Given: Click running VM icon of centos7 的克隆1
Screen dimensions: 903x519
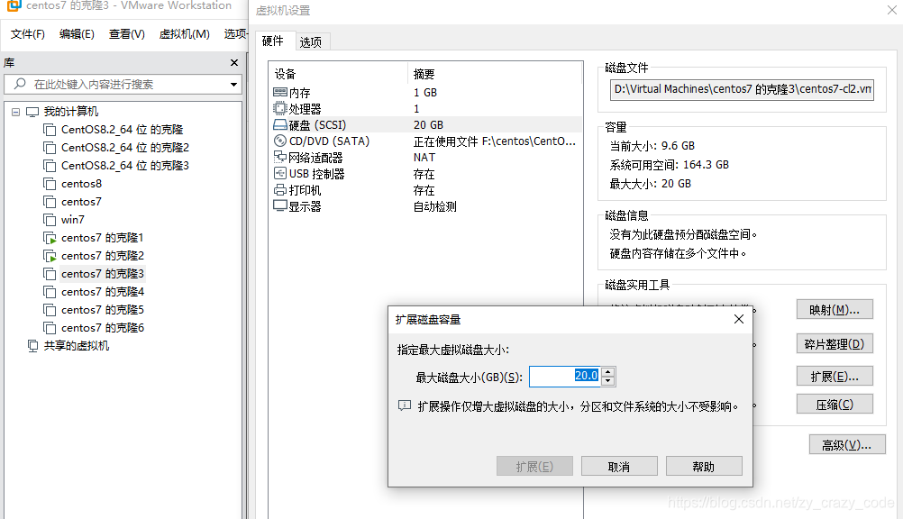Looking at the screenshot, I should pos(50,238).
